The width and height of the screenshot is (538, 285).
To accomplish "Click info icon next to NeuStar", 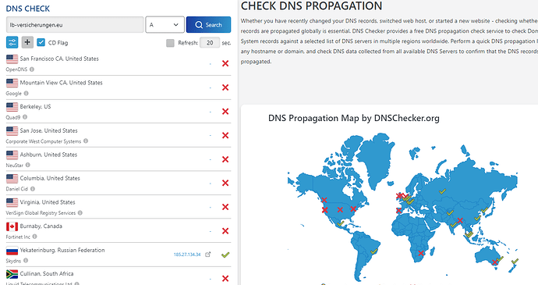I will point(28,166).
